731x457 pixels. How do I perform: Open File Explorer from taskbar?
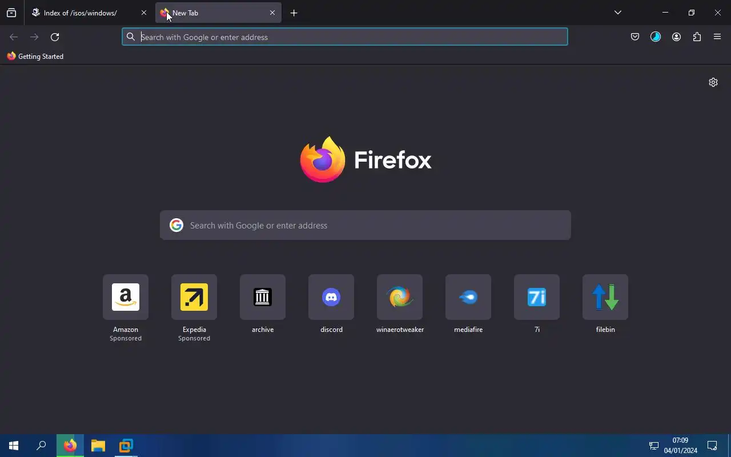click(98, 446)
